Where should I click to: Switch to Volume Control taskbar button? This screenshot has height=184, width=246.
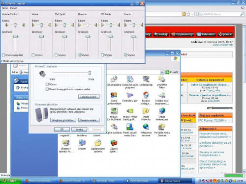[175, 181]
